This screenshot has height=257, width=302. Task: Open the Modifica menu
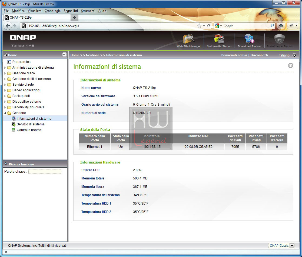click(18, 11)
